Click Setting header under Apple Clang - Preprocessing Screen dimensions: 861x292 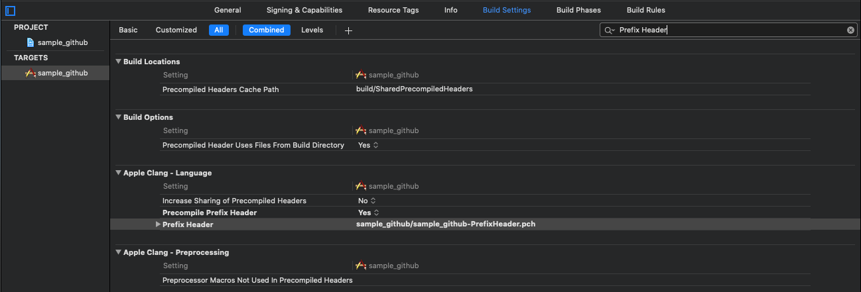coord(175,266)
